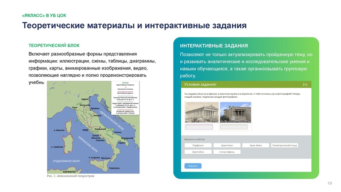Screen dimensions: 341x192
Task: Click the Apennine peninsula map image
Action: [x=93, y=127]
